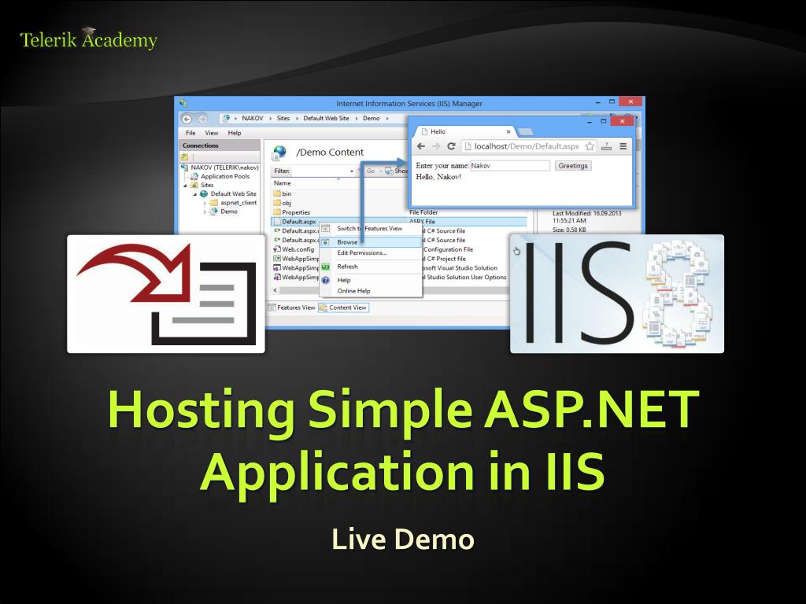The image size is (806, 604).
Task: Click breadcrumb arrow after Demo
Action: pos(387,119)
